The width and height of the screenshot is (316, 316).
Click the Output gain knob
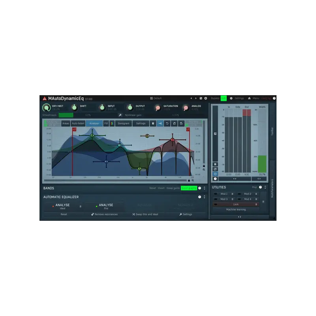click(x=130, y=107)
